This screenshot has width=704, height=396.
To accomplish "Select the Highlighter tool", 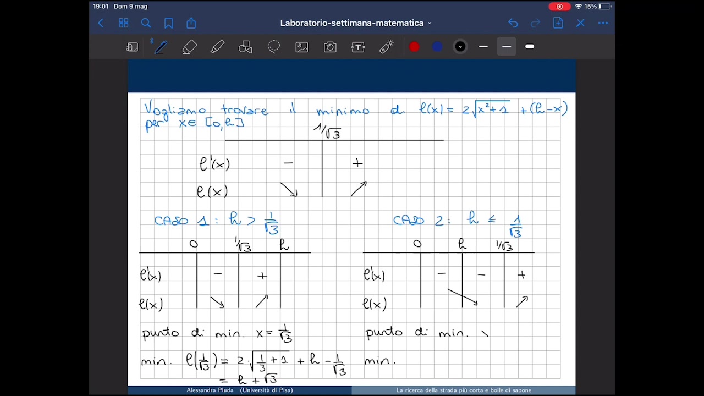I will (217, 47).
